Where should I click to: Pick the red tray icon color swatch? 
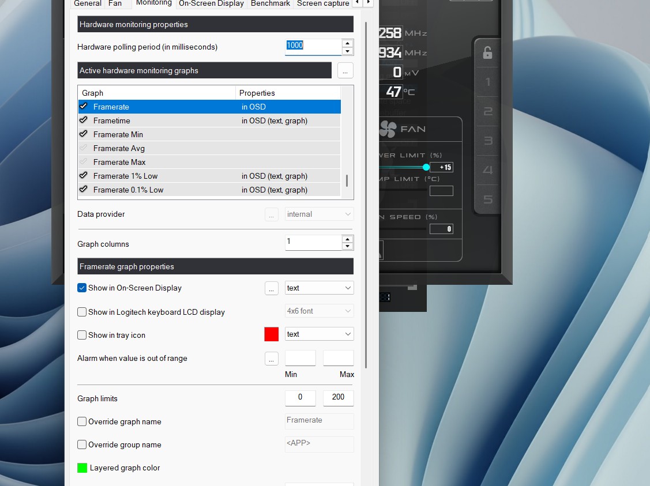coord(271,334)
